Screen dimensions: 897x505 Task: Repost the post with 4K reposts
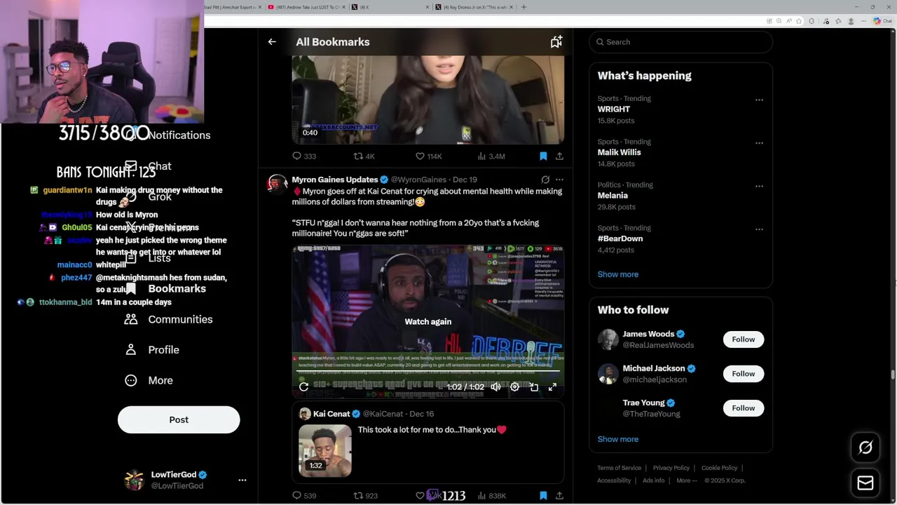(x=364, y=156)
